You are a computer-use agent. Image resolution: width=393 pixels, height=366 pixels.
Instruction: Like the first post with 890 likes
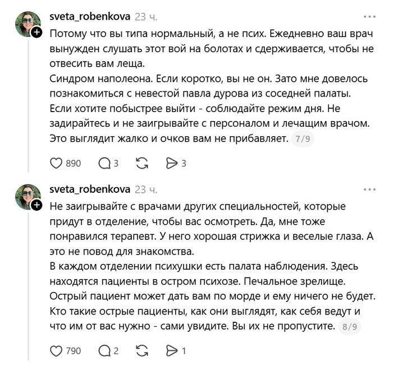point(56,163)
